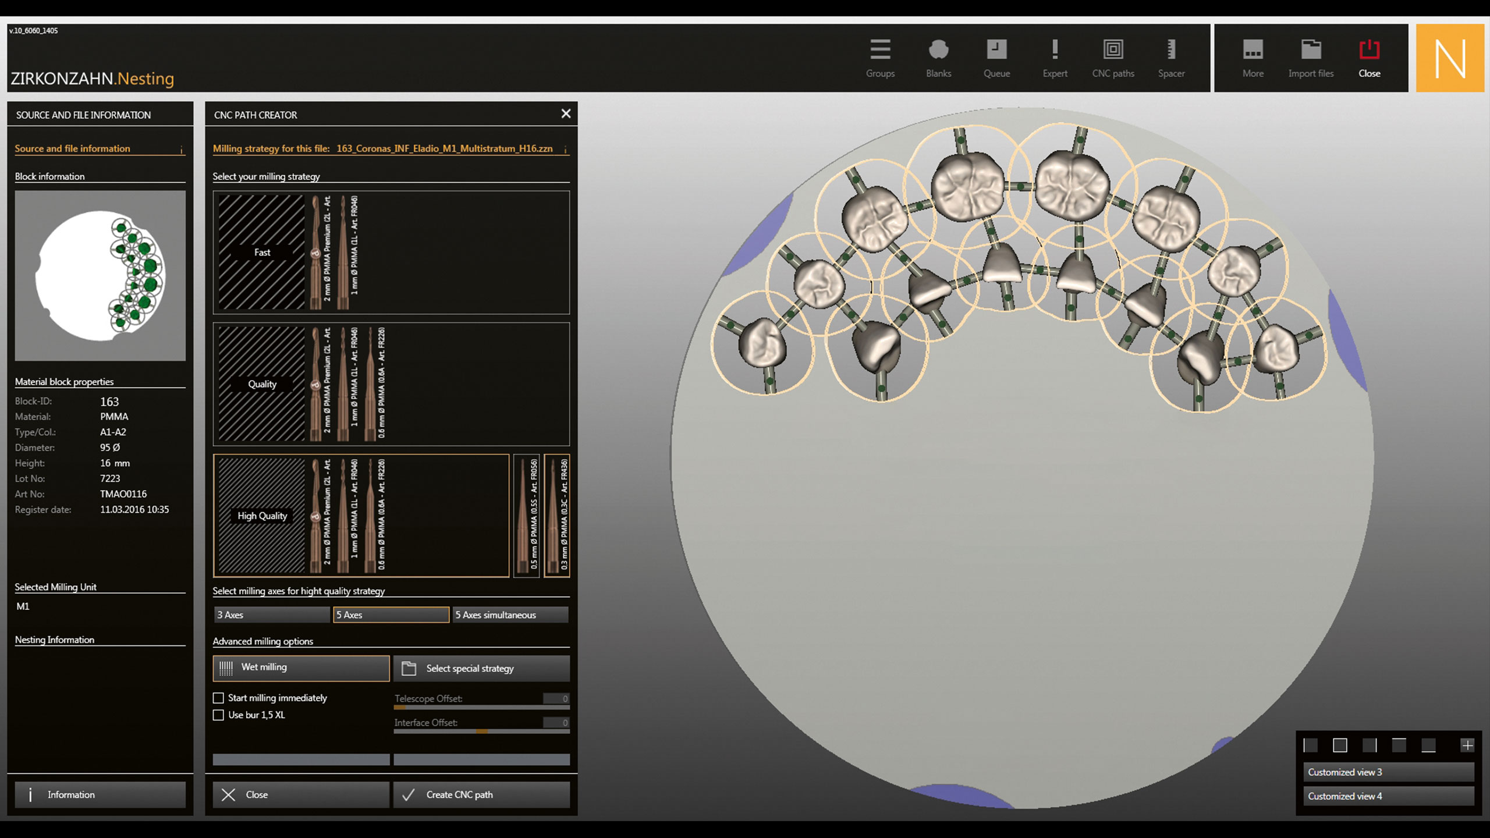The width and height of the screenshot is (1490, 838).
Task: Switch to Customized view 3
Action: 1388,772
